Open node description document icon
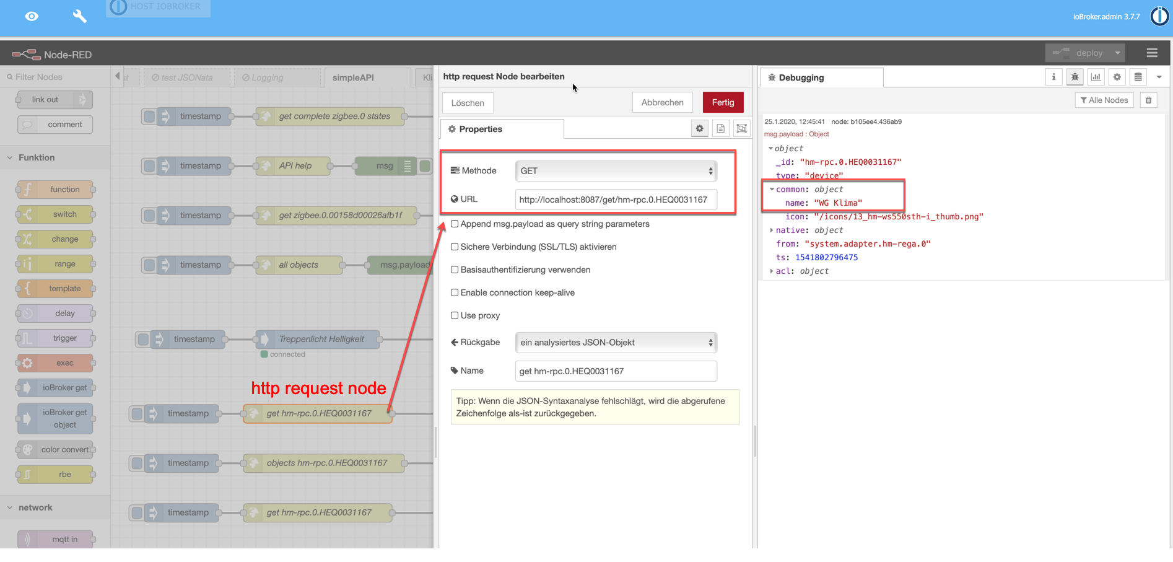 (x=720, y=129)
